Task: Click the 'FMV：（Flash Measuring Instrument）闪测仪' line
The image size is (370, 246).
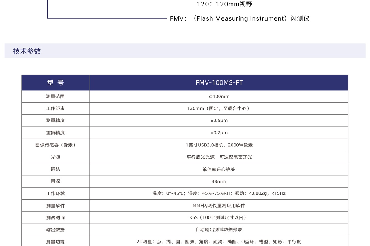Action: (x=240, y=18)
